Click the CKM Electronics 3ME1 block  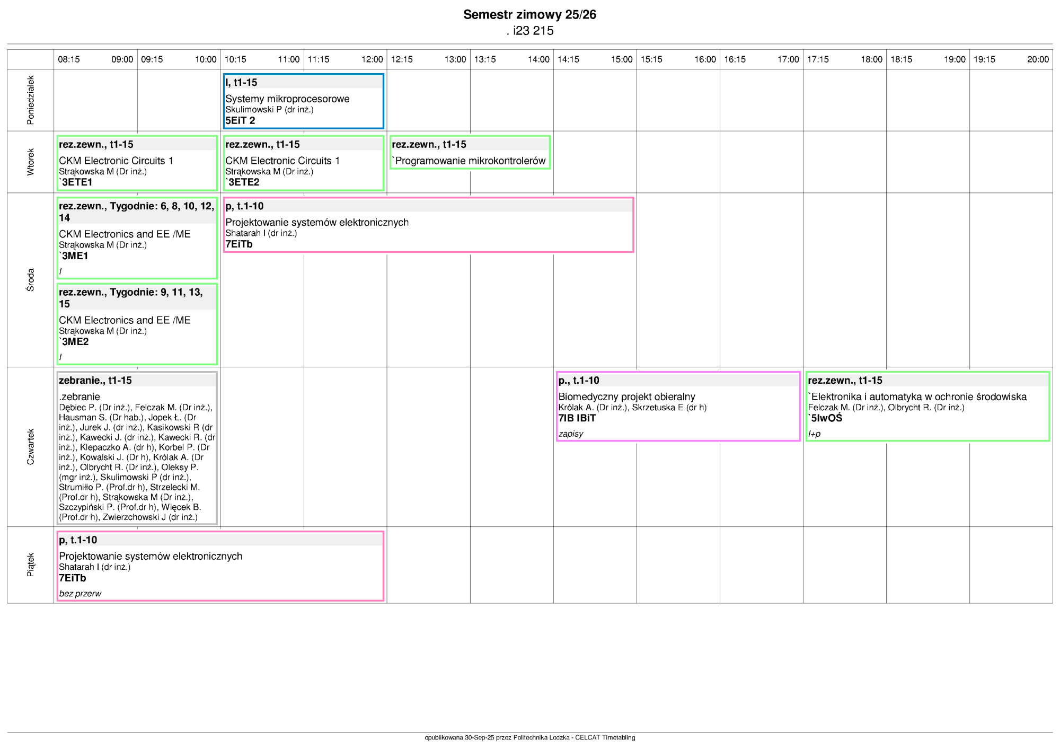coord(137,238)
